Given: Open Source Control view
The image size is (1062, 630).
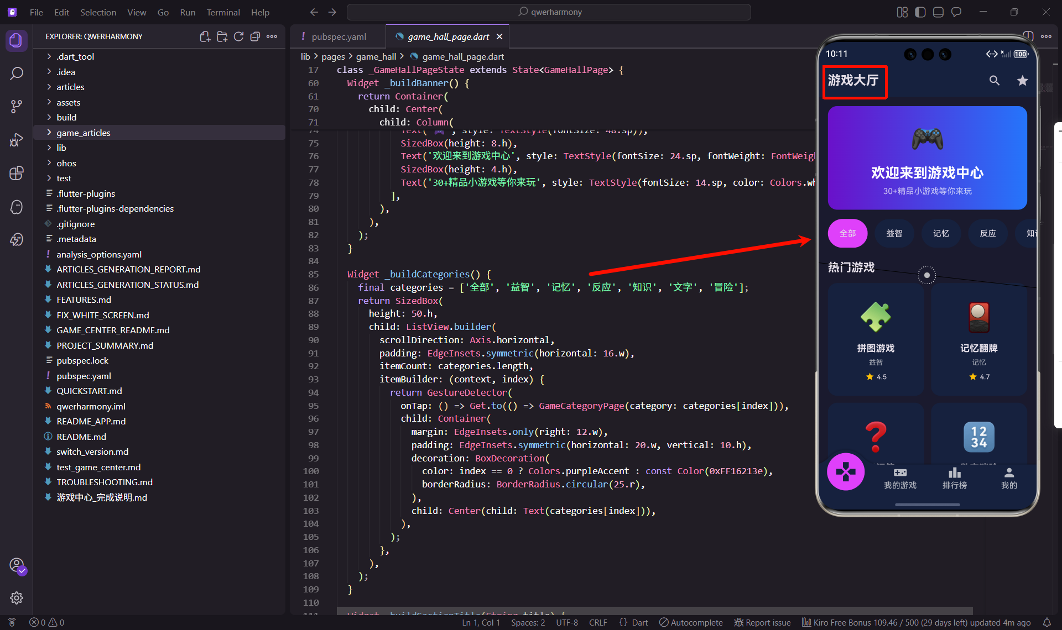Looking at the screenshot, I should 17,106.
